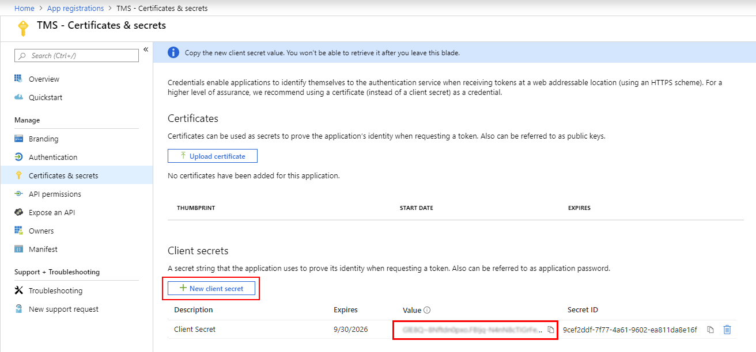Copy the client secret value icon
Viewport: 756px width, 352px height.
click(x=551, y=330)
